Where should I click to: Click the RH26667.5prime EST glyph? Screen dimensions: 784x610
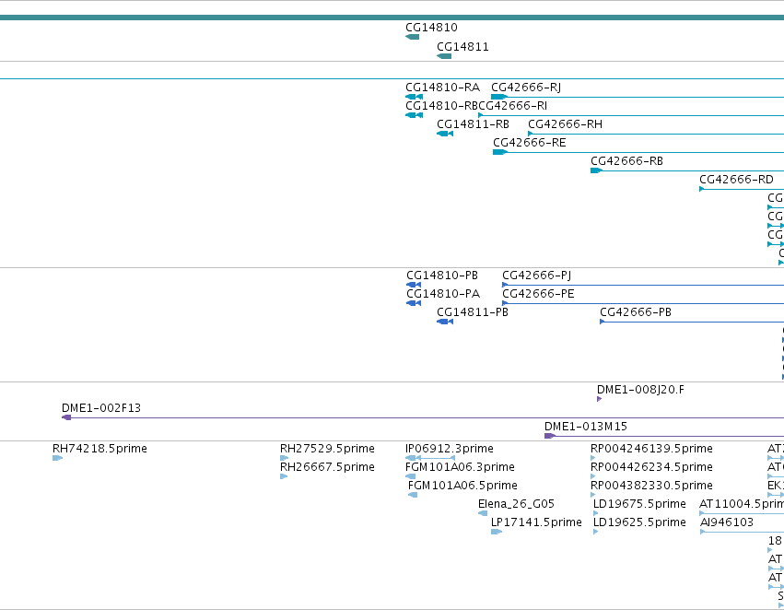point(284,476)
